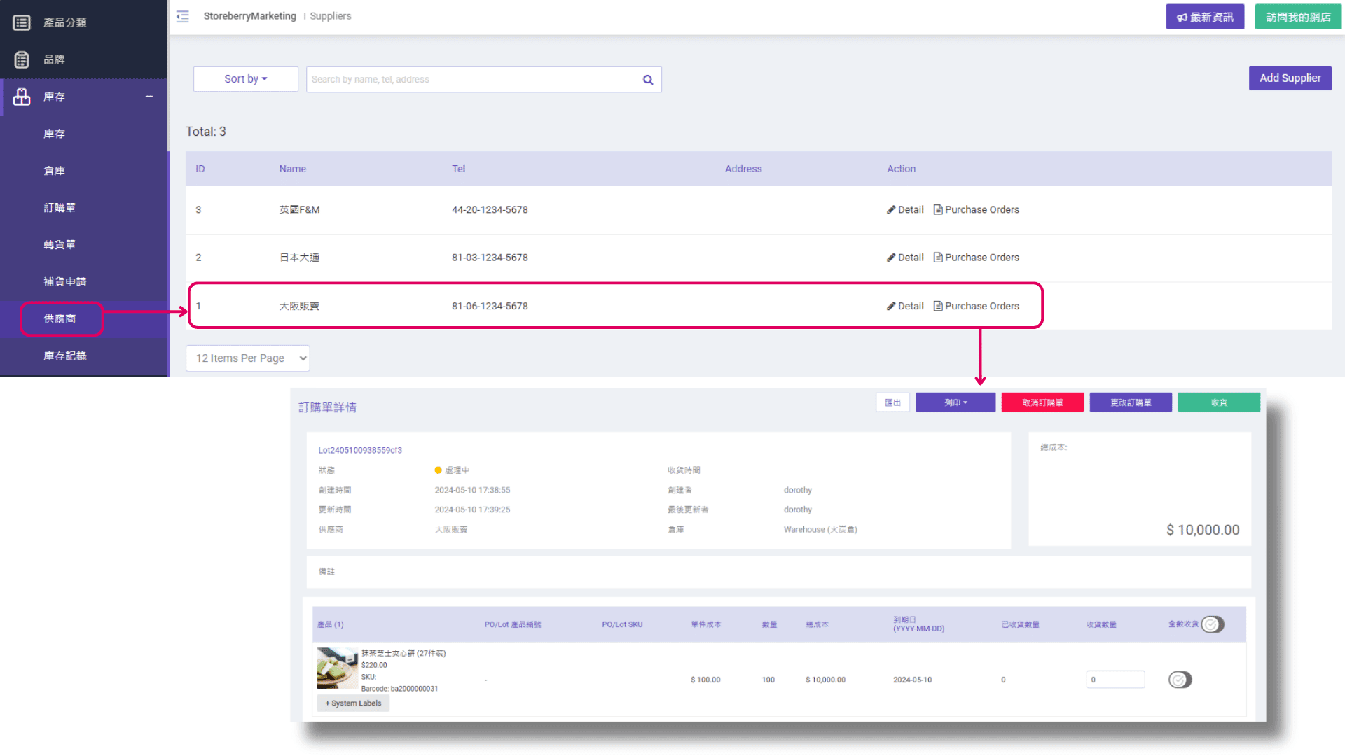Click the supplier name 日本大通
The height and width of the screenshot is (756, 1345).
pos(299,258)
